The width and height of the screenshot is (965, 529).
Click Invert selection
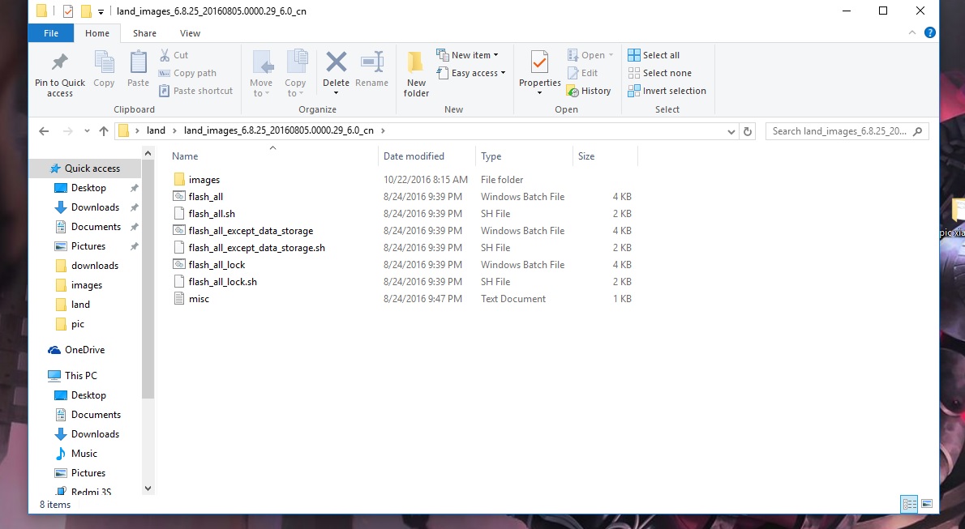coord(667,91)
